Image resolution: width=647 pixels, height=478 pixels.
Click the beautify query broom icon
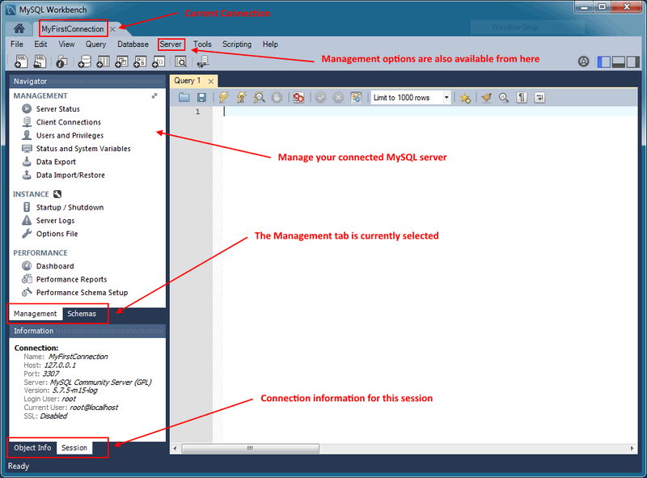(x=487, y=97)
